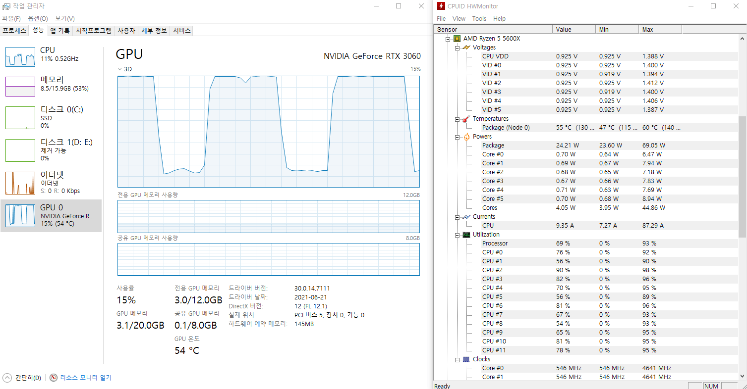Click the Voltages section icon in HWMonitor
The height and width of the screenshot is (389, 747).
[466, 48]
